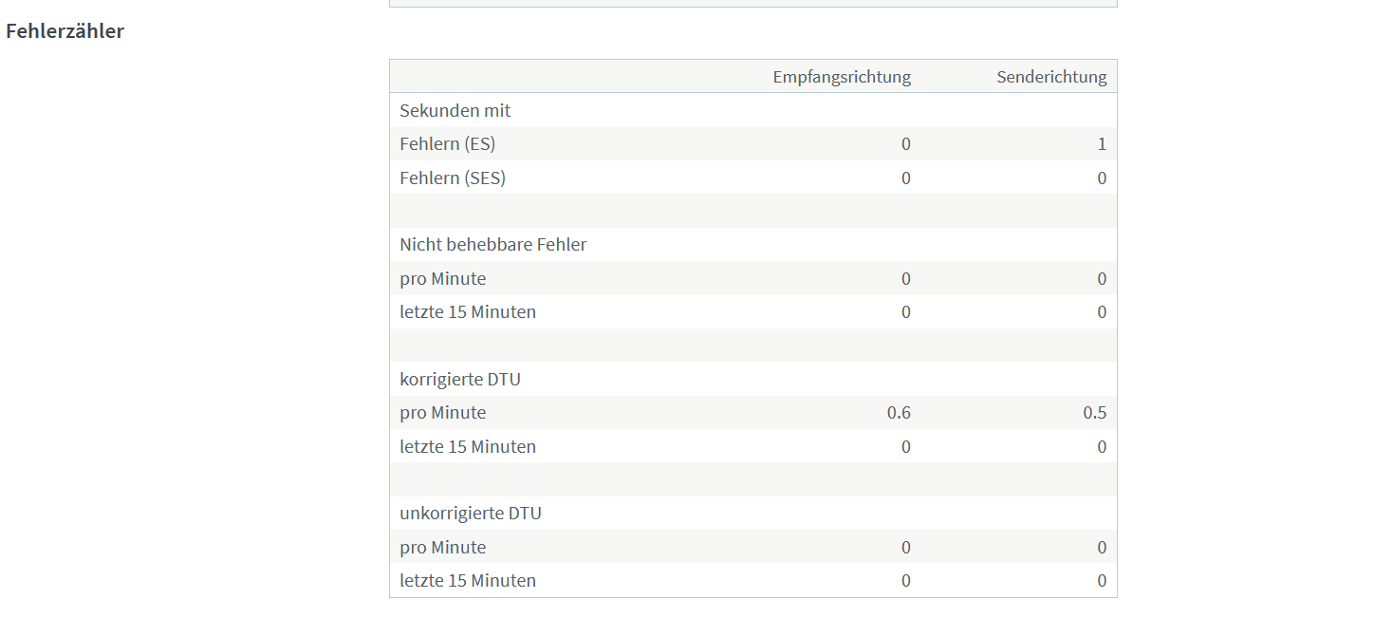This screenshot has width=1392, height=618.
Task: Click 'letzte 15 Minuten' under Nicht behebbare Fehler
Action: click(467, 312)
